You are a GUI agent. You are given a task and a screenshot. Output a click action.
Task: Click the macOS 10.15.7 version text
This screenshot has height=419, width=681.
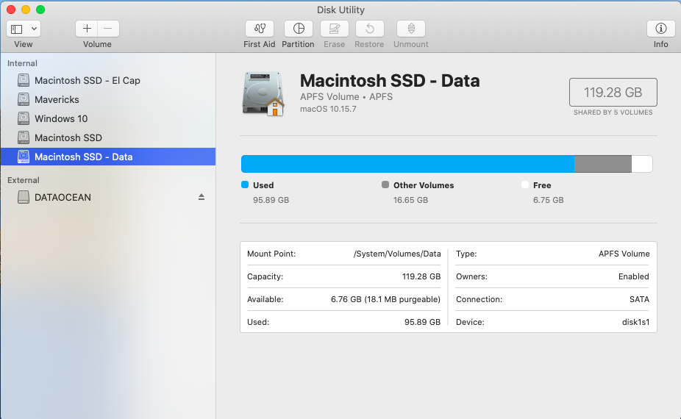point(328,109)
